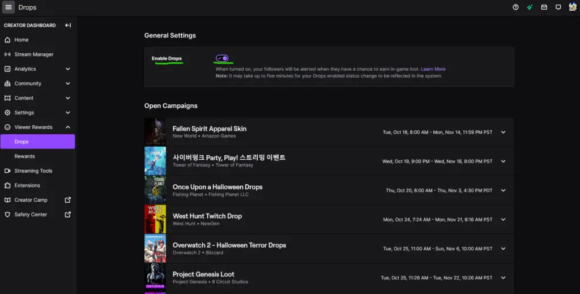Viewport: 580px width, 294px height.
Task: Click the Extensions puzzle icon
Action: pyautogui.click(x=7, y=185)
